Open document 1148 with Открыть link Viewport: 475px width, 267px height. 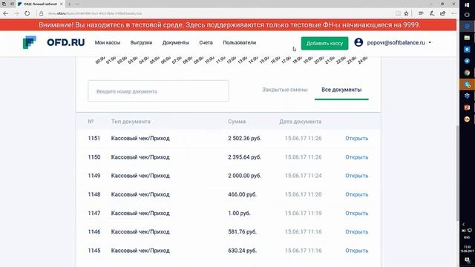[x=356, y=194]
